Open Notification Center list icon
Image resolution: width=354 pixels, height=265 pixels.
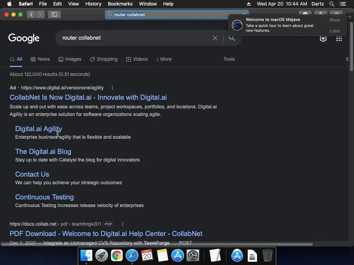(x=343, y=4)
